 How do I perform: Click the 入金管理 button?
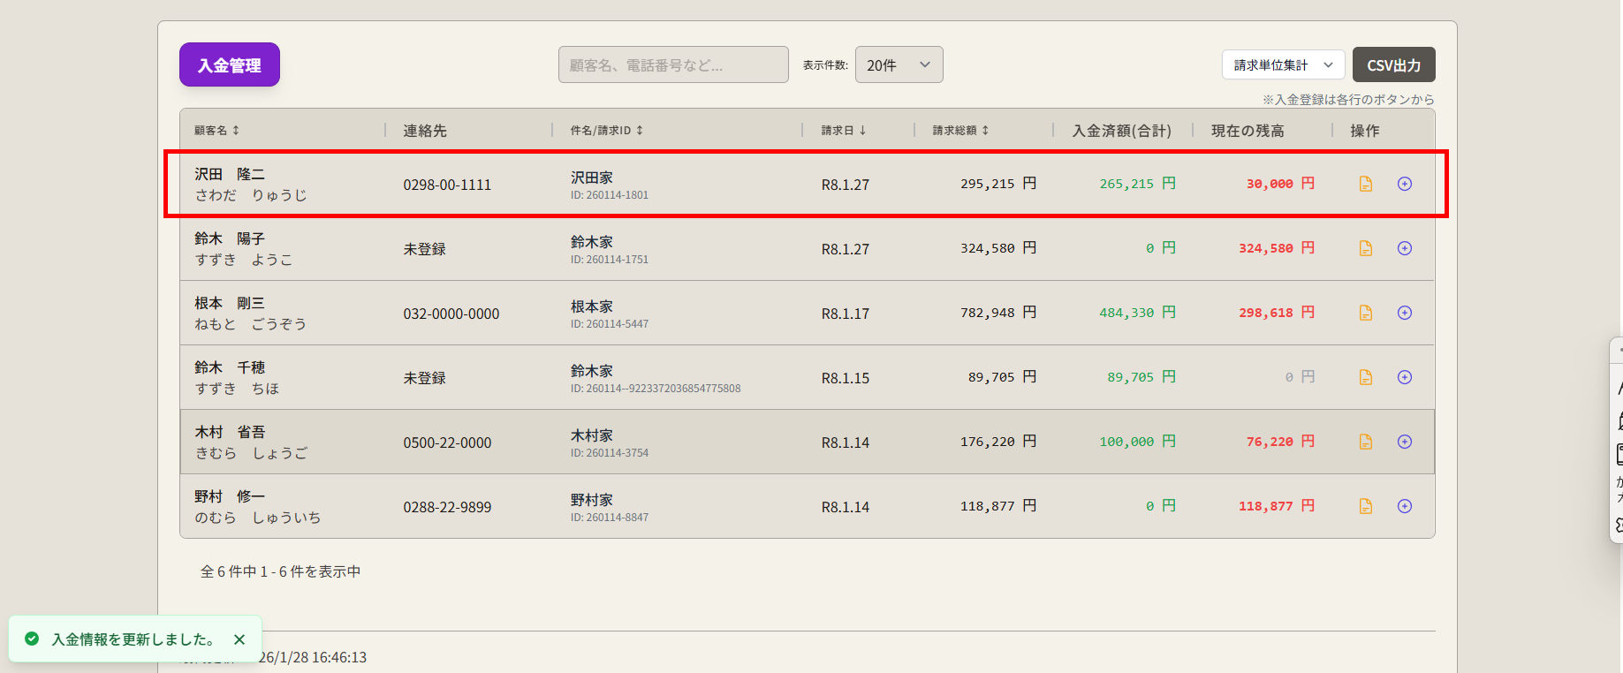point(230,65)
